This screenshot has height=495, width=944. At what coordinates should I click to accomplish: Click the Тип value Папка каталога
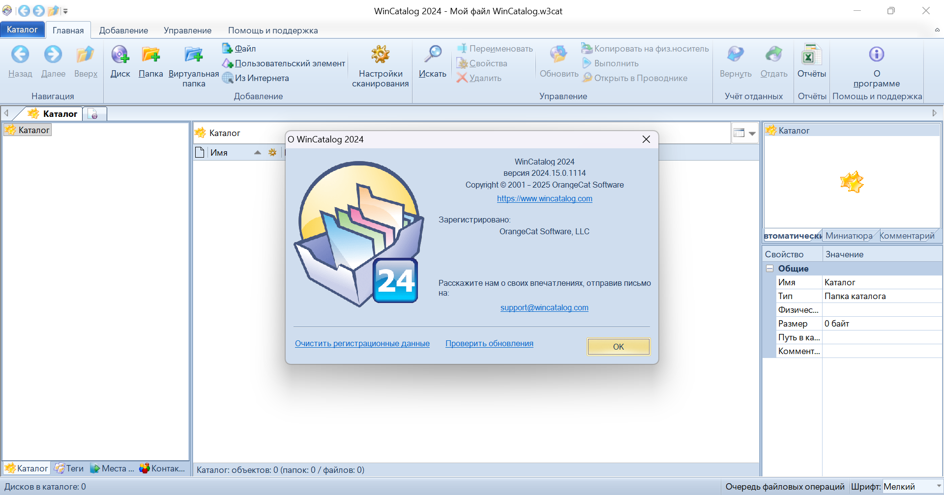[882, 296]
